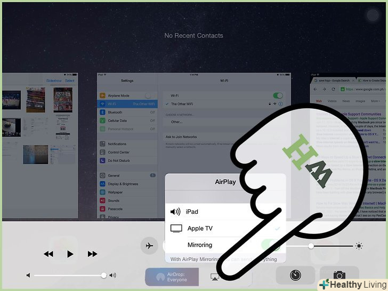
Task: Click the browser address bar
Action: (362, 90)
